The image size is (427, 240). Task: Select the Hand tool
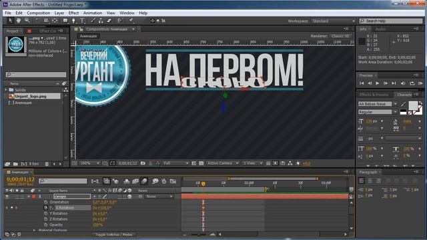tap(19, 21)
